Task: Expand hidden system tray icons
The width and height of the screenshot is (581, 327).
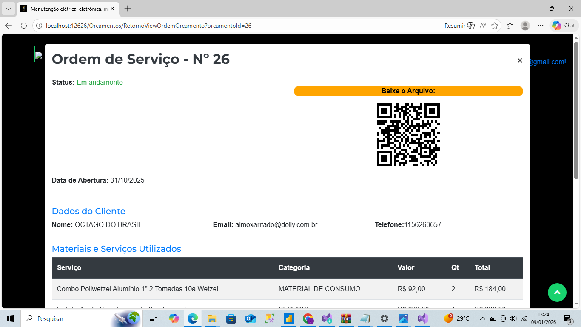Action: tap(483, 318)
